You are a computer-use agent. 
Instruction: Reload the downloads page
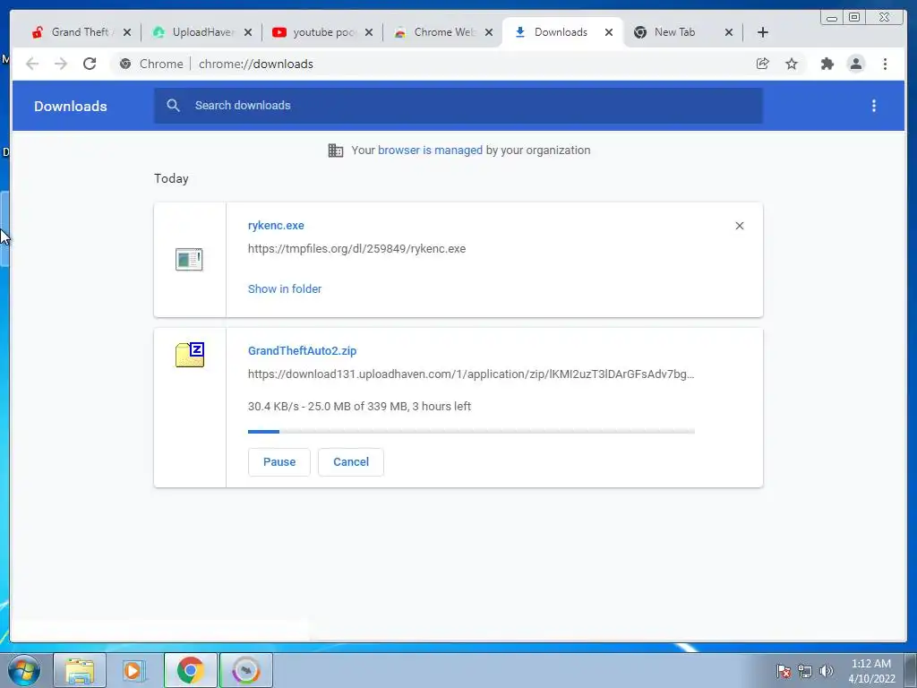[90, 64]
